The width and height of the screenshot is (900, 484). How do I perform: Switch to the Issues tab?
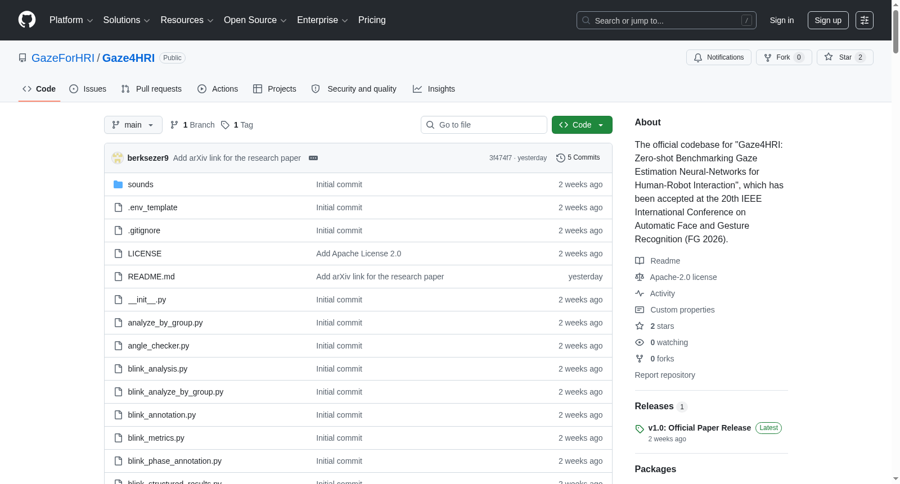coord(88,89)
